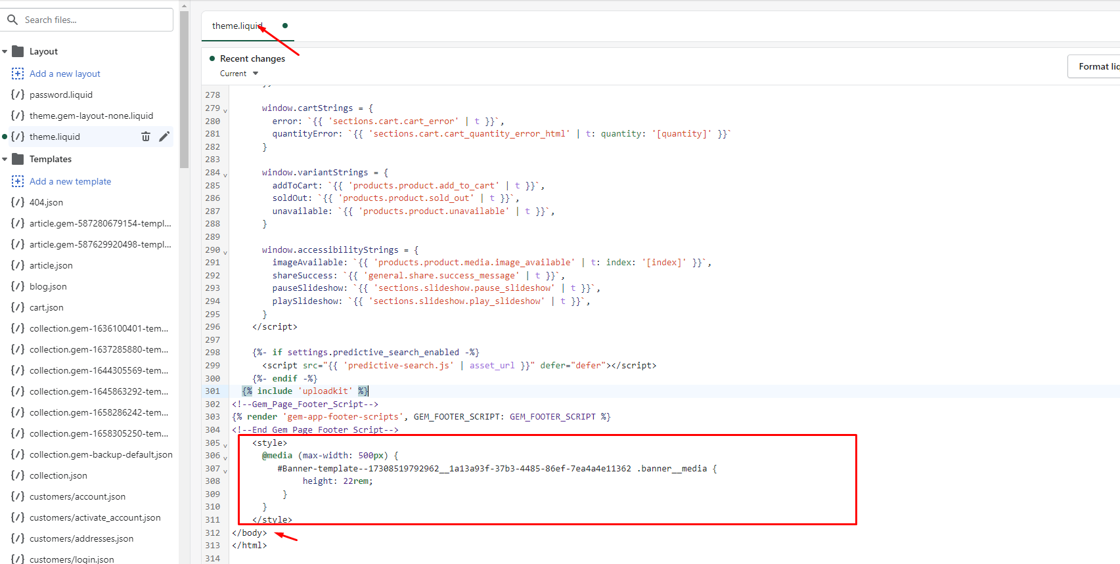Click the Format liquid button

(x=1094, y=66)
